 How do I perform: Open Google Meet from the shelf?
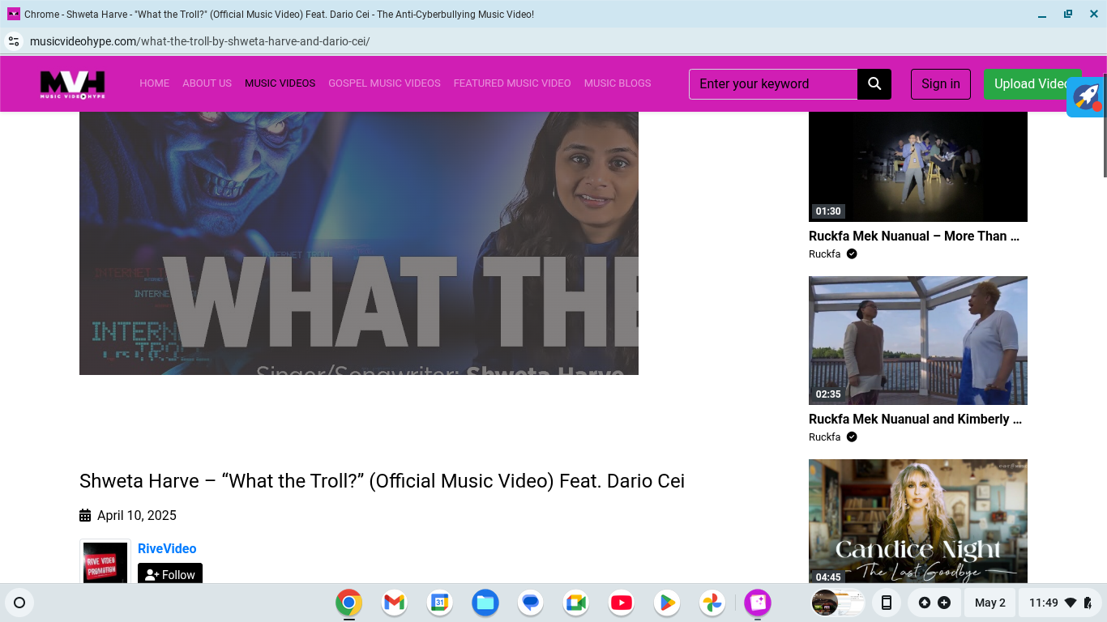coord(576,603)
